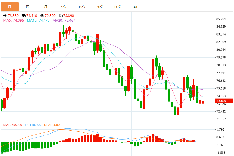Switch to the 4时 timeframe tab
The height and width of the screenshot is (156, 234).
136,7
